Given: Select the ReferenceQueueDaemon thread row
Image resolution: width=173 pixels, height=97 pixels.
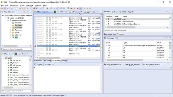Looking at the screenshot, I should click(x=137, y=24).
